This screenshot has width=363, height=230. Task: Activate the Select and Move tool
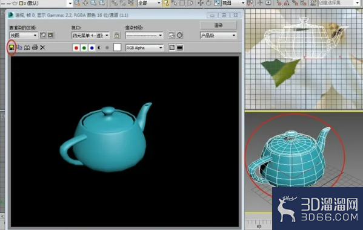coord(201,3)
